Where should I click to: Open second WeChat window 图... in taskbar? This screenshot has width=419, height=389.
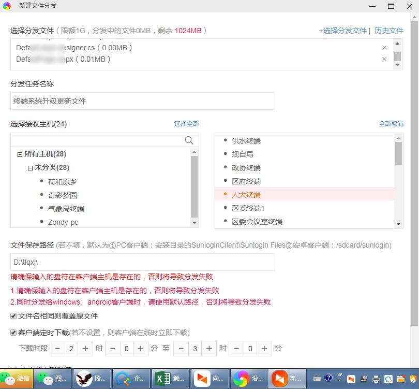pos(53,378)
